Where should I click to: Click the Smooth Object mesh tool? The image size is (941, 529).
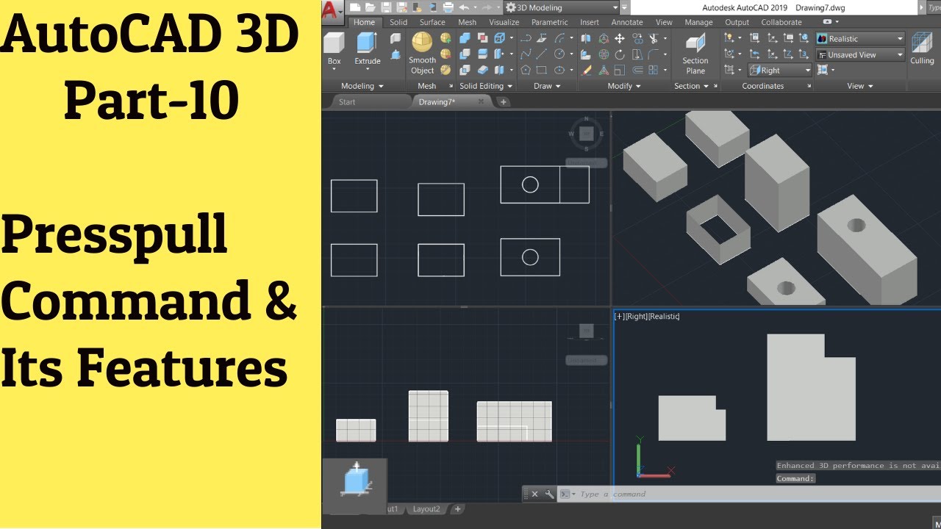click(422, 53)
